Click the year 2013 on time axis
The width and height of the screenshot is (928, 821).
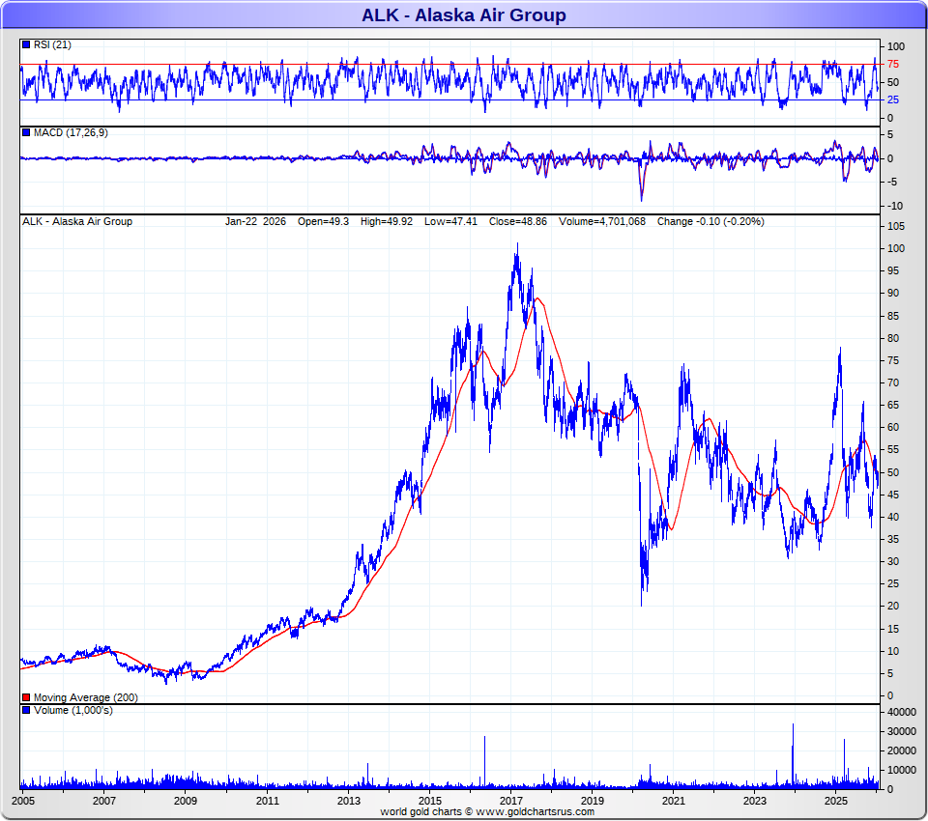click(x=349, y=801)
